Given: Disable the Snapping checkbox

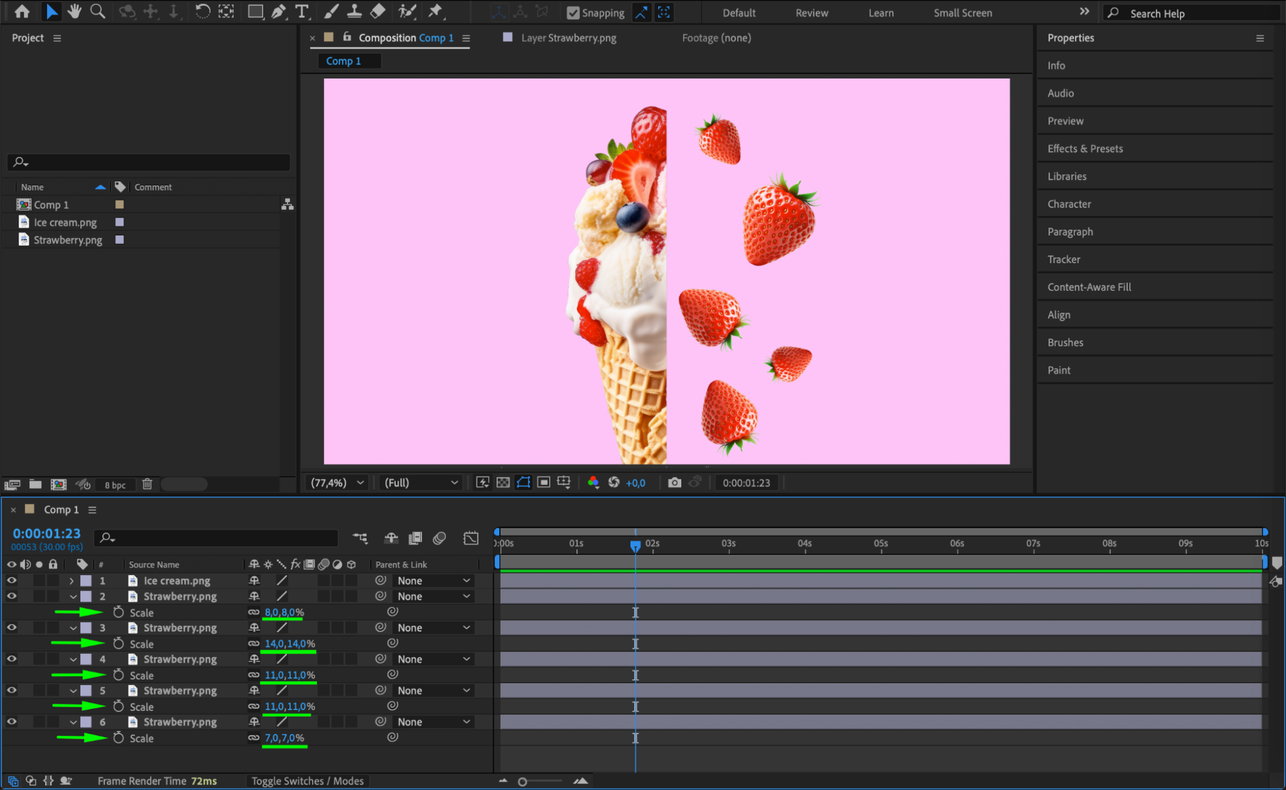Looking at the screenshot, I should pyautogui.click(x=573, y=13).
